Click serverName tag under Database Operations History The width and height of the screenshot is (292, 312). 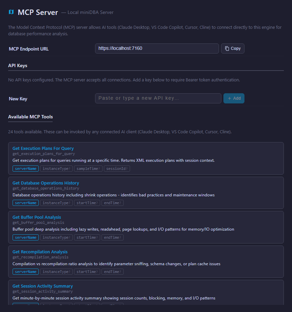tap(26, 203)
